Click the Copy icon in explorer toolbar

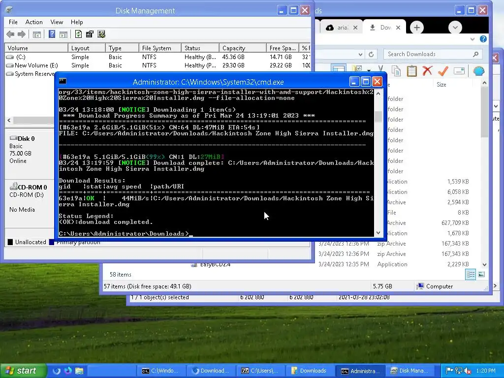click(396, 71)
